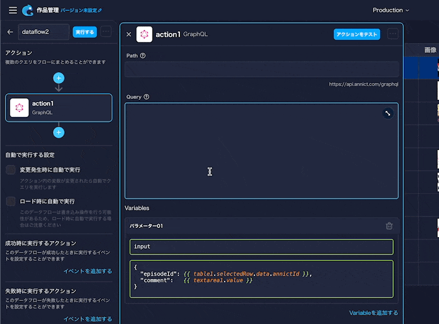Screen dimensions: 439x324
Task: Expand the Query editor to fullscreen
Action: [x=388, y=113]
